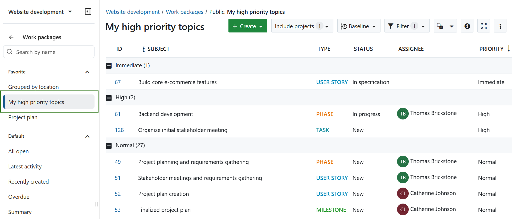Click the ASSIGNEE column header
512x219 pixels.
(x=411, y=49)
